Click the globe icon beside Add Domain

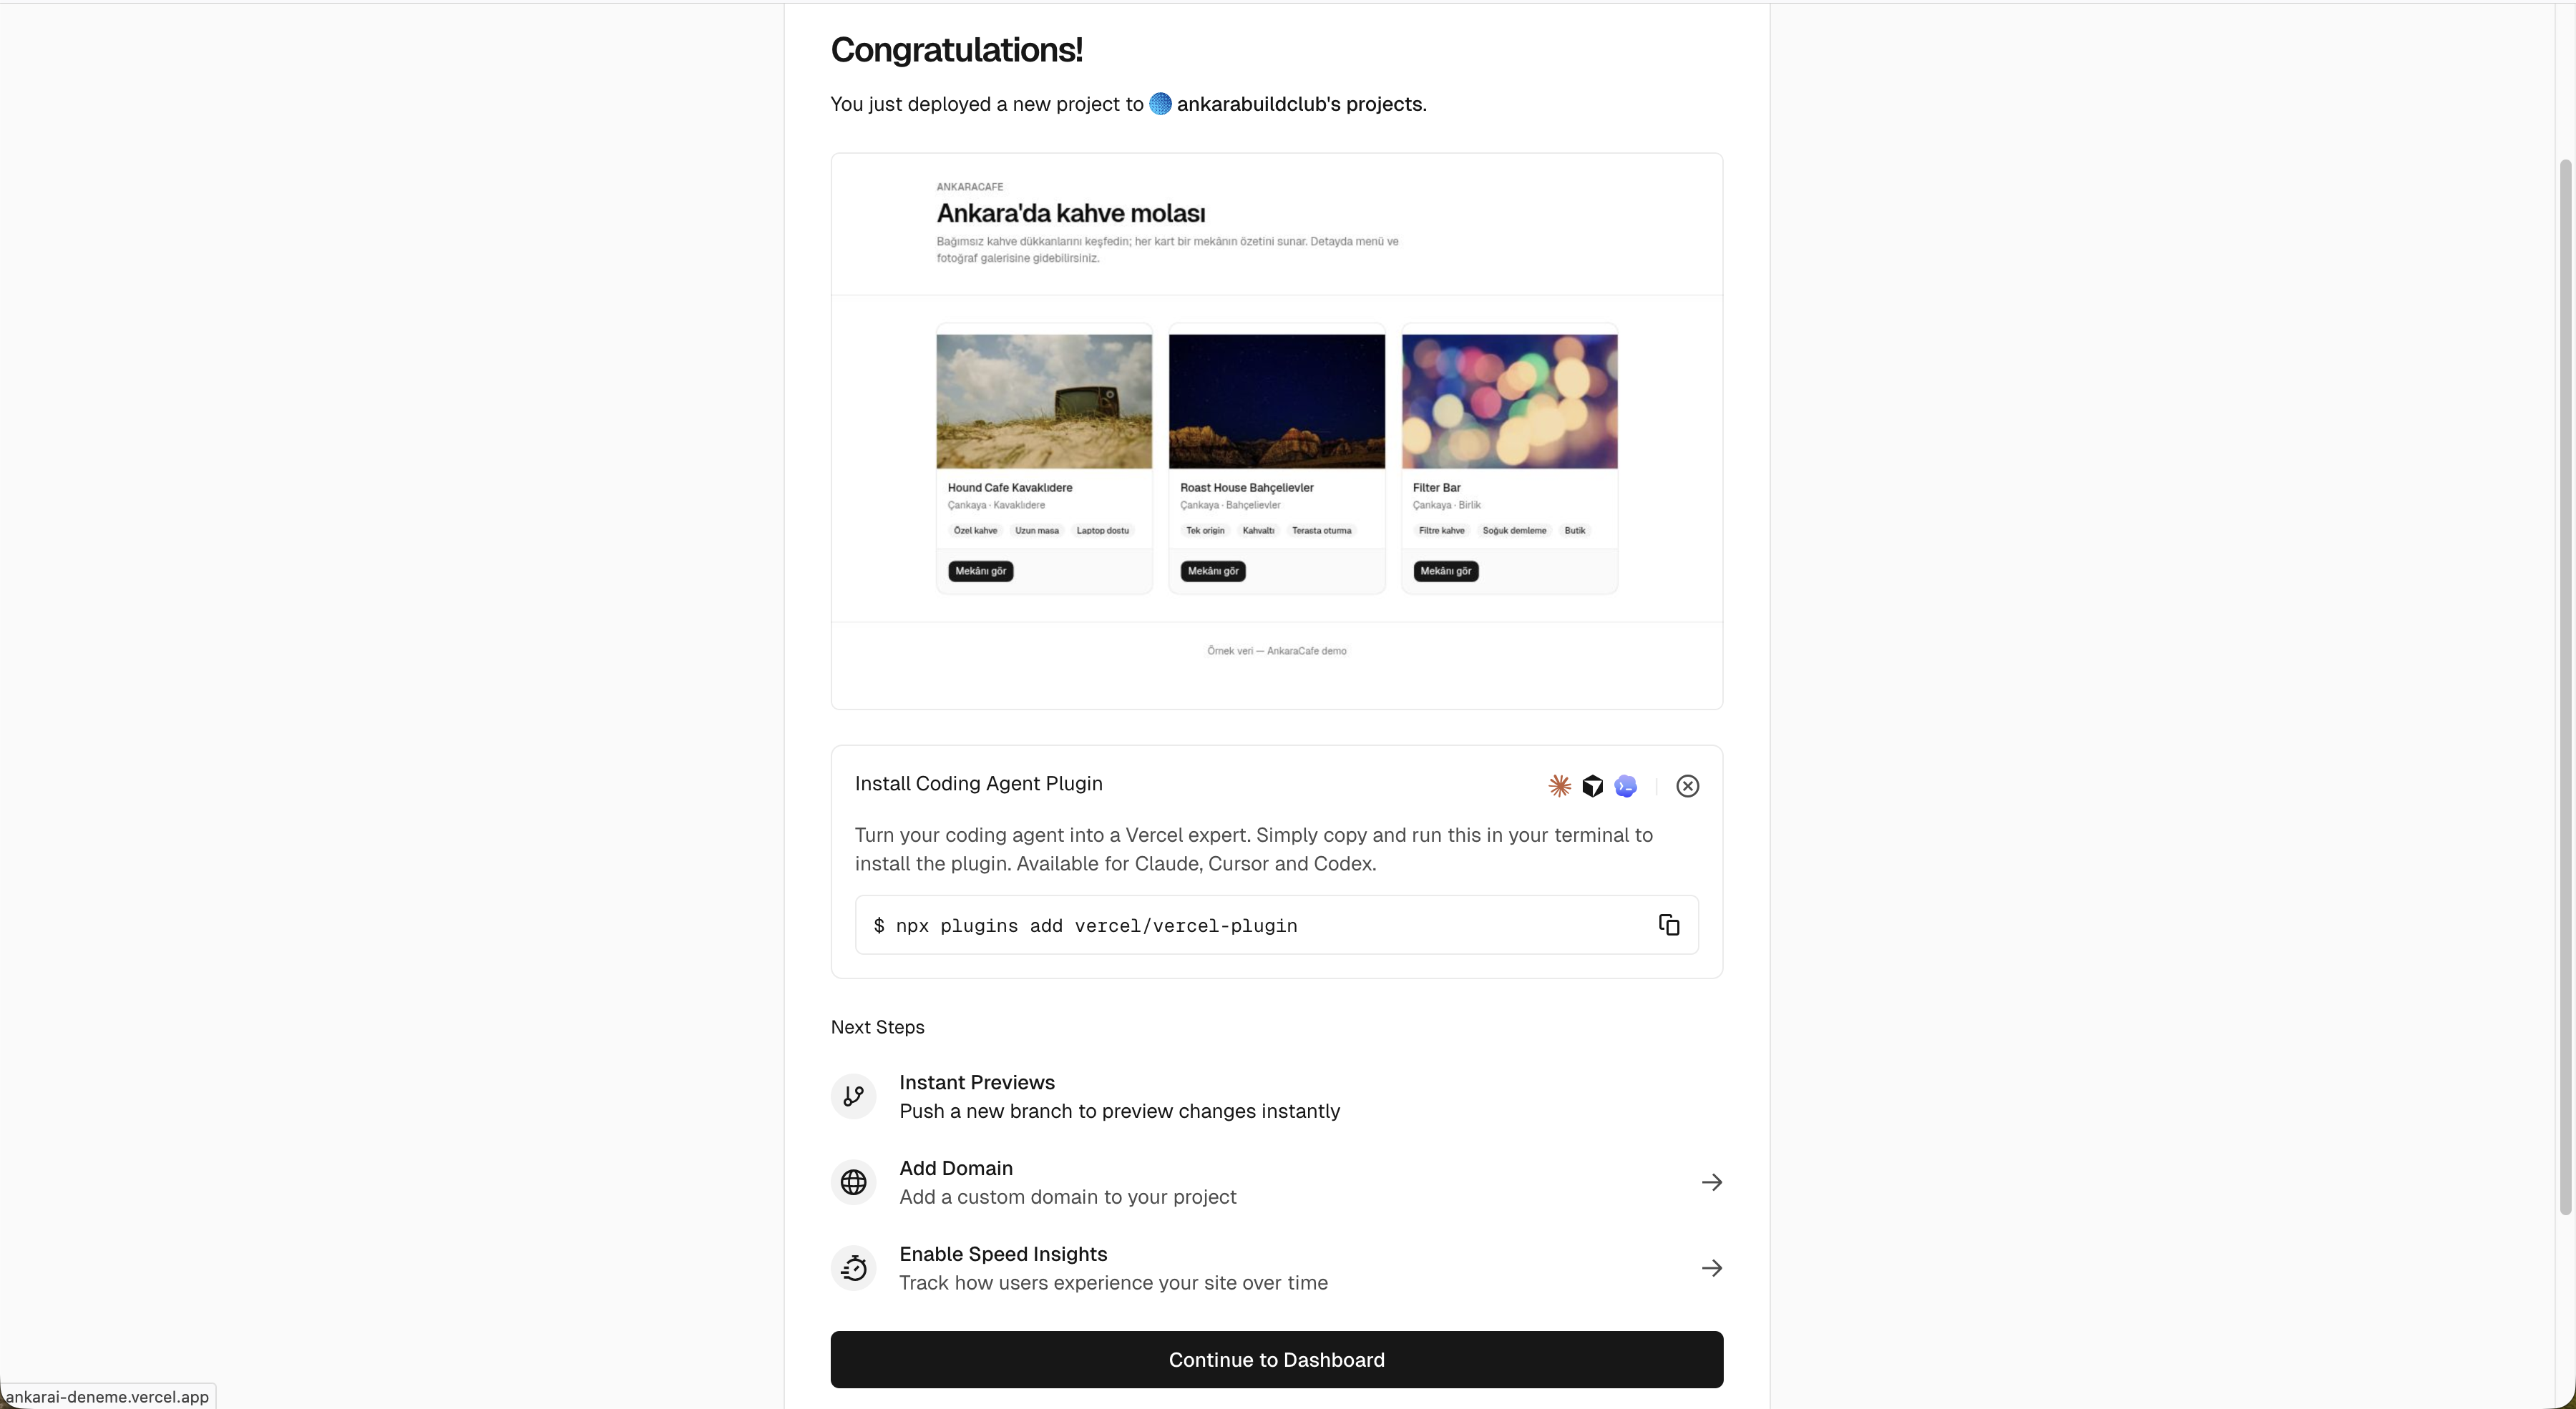852,1182
